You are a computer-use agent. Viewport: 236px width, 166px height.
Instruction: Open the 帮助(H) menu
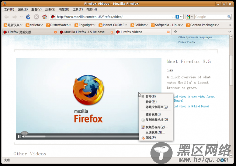click(x=91, y=10)
